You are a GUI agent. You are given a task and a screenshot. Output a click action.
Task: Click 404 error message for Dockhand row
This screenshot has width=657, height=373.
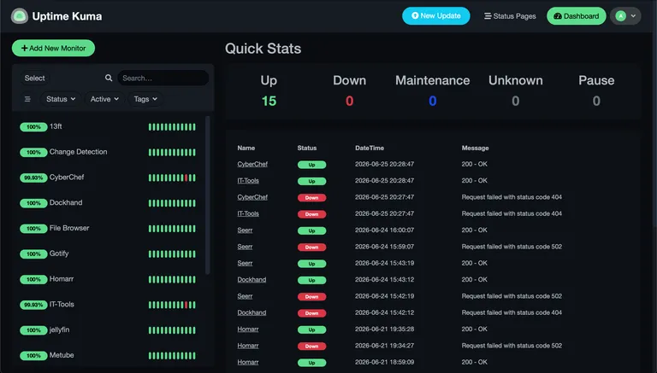(512, 312)
